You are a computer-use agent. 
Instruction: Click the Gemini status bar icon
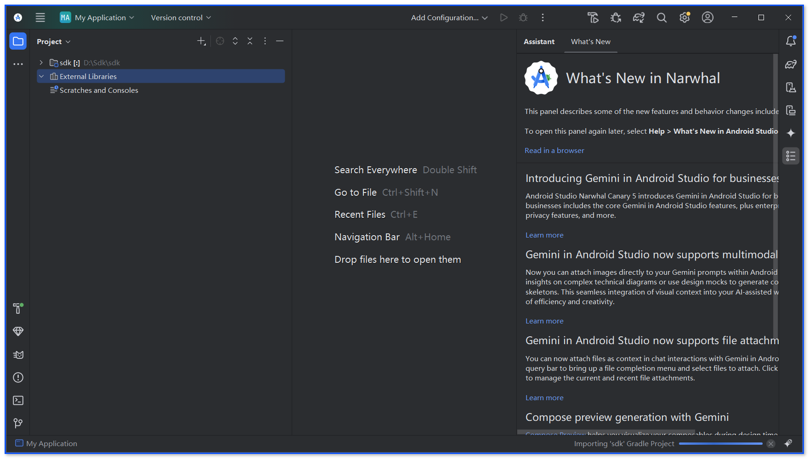coord(788,443)
